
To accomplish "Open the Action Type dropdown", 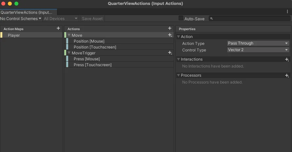I will point(258,43).
